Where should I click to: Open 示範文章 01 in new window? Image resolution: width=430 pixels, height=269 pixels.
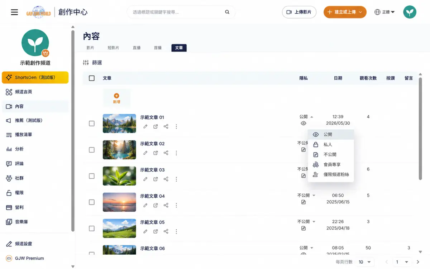[x=156, y=126]
